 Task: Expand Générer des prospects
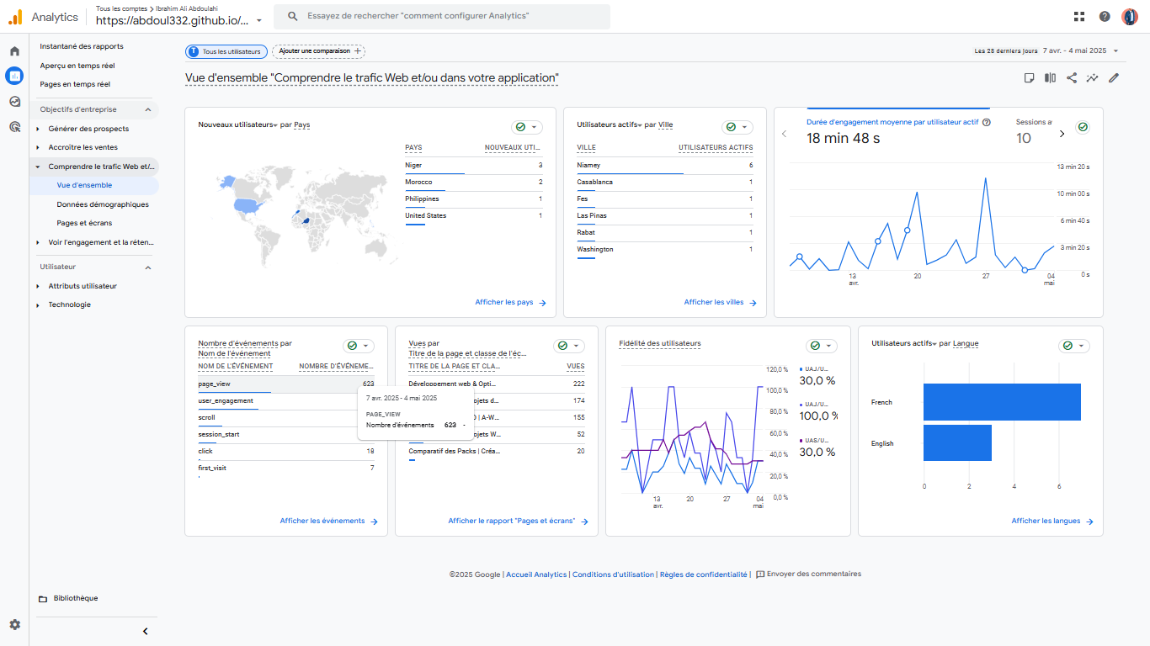pos(37,129)
